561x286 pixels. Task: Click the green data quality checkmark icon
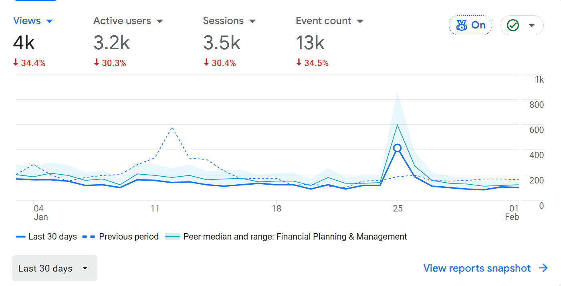click(x=513, y=26)
